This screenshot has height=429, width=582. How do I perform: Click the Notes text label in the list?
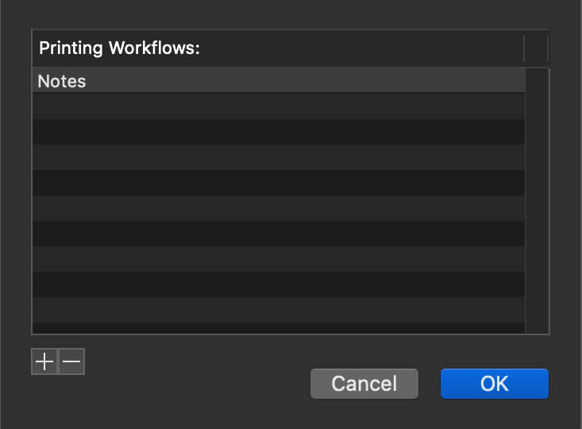(62, 81)
